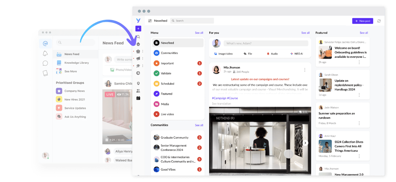Open options on Summer sale preparation card
Viewport: 396px width, 182px height.
[x=359, y=123]
